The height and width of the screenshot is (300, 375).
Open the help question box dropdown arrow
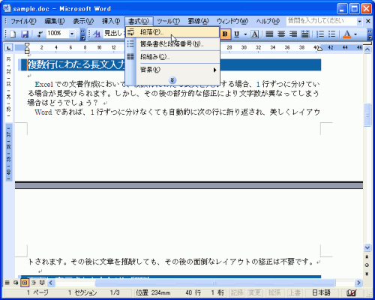(359, 22)
